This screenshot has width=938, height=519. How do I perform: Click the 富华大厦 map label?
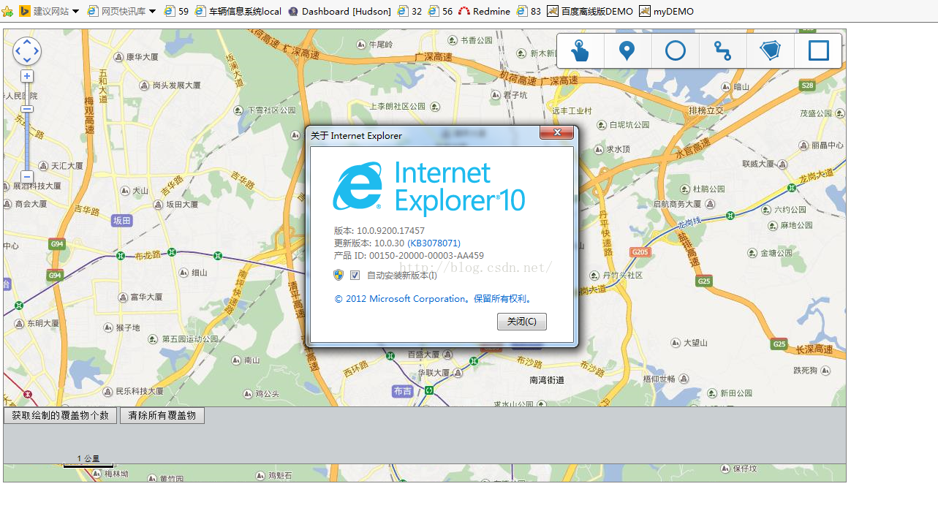145,298
